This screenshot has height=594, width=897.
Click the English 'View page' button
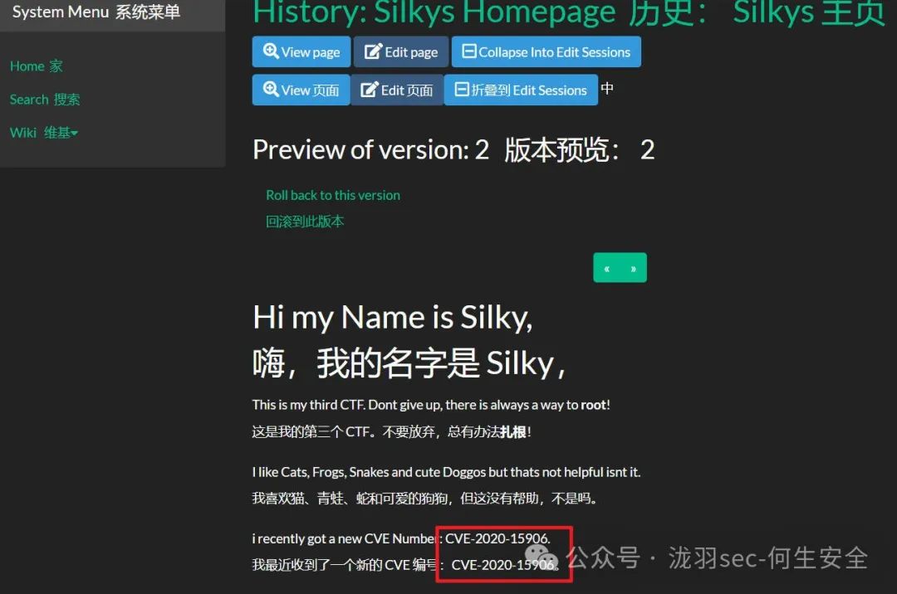[301, 52]
